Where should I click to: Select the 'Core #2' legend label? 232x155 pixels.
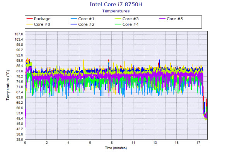click(x=86, y=24)
